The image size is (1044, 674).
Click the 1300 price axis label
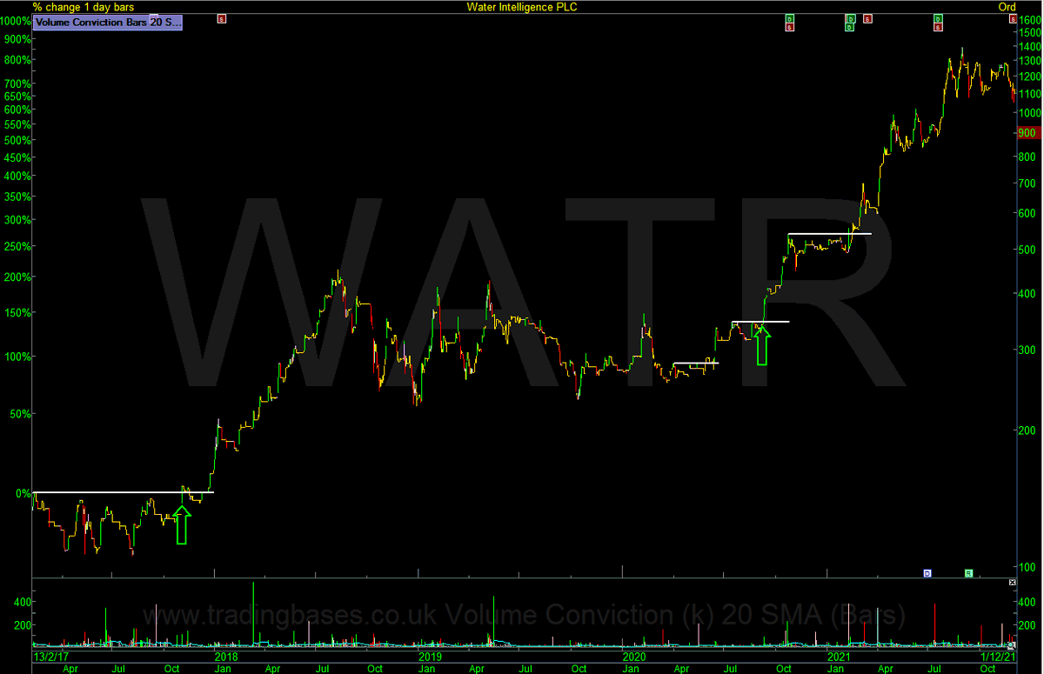click(x=1030, y=61)
